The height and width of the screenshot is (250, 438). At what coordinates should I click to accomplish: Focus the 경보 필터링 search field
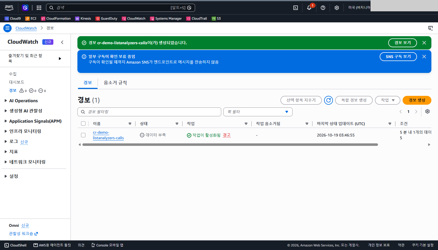149,112
